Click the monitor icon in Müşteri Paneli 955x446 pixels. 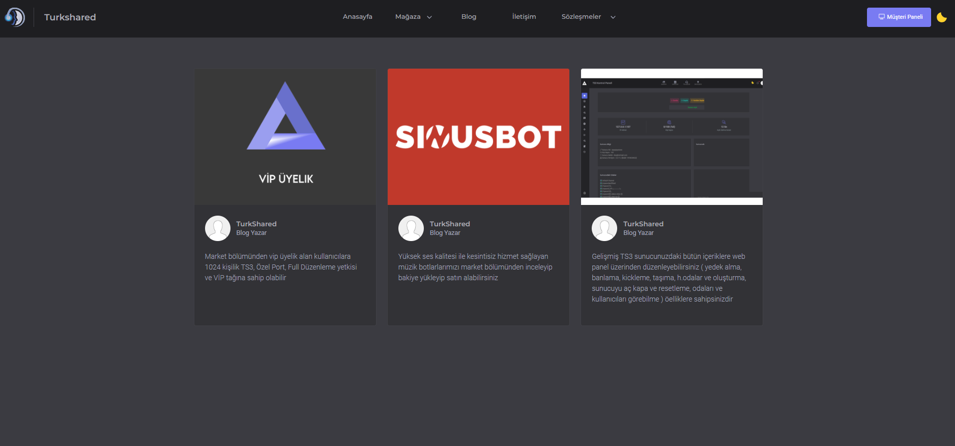pos(881,17)
